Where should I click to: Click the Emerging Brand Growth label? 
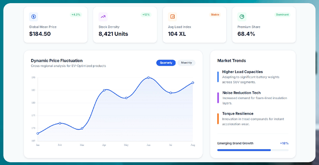[x=235, y=143]
